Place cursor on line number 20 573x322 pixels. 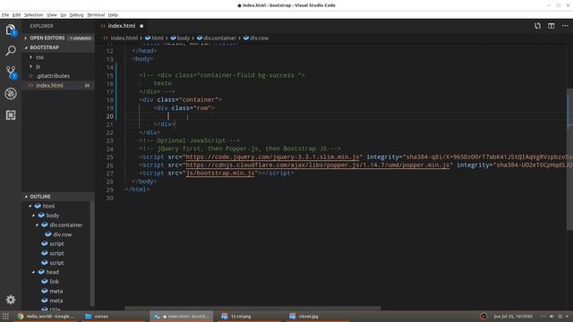[x=109, y=116]
